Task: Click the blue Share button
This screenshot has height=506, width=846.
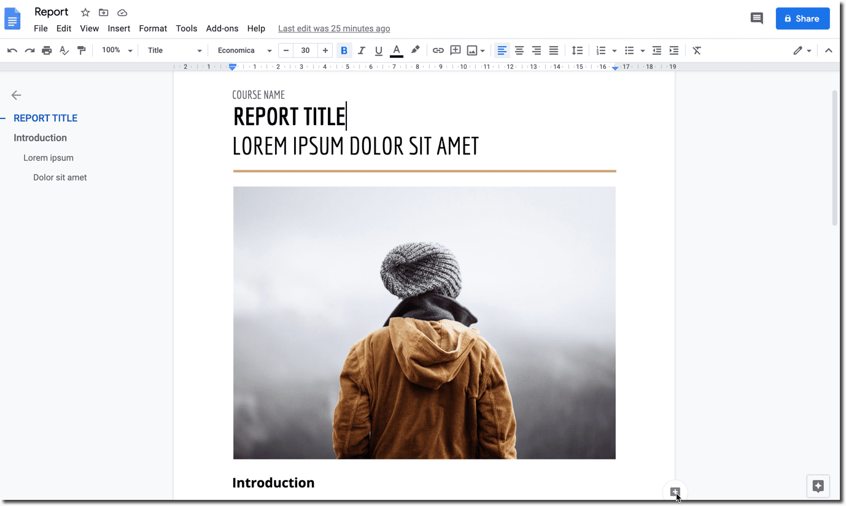Action: pos(802,18)
